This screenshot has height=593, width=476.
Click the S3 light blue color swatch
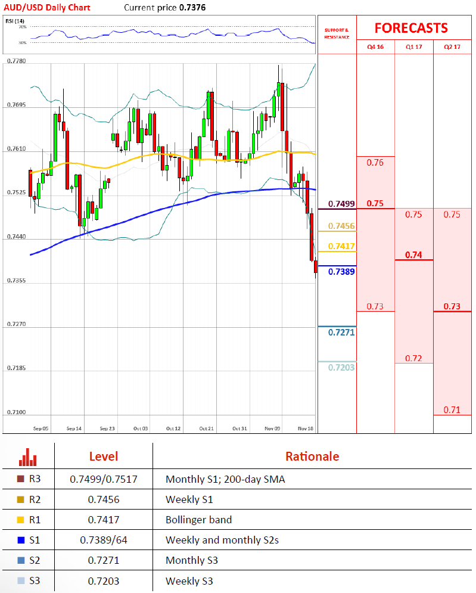(21, 580)
